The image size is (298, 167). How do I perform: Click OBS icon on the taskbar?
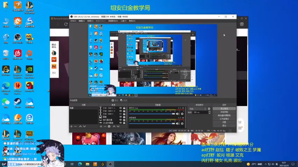[110, 164]
